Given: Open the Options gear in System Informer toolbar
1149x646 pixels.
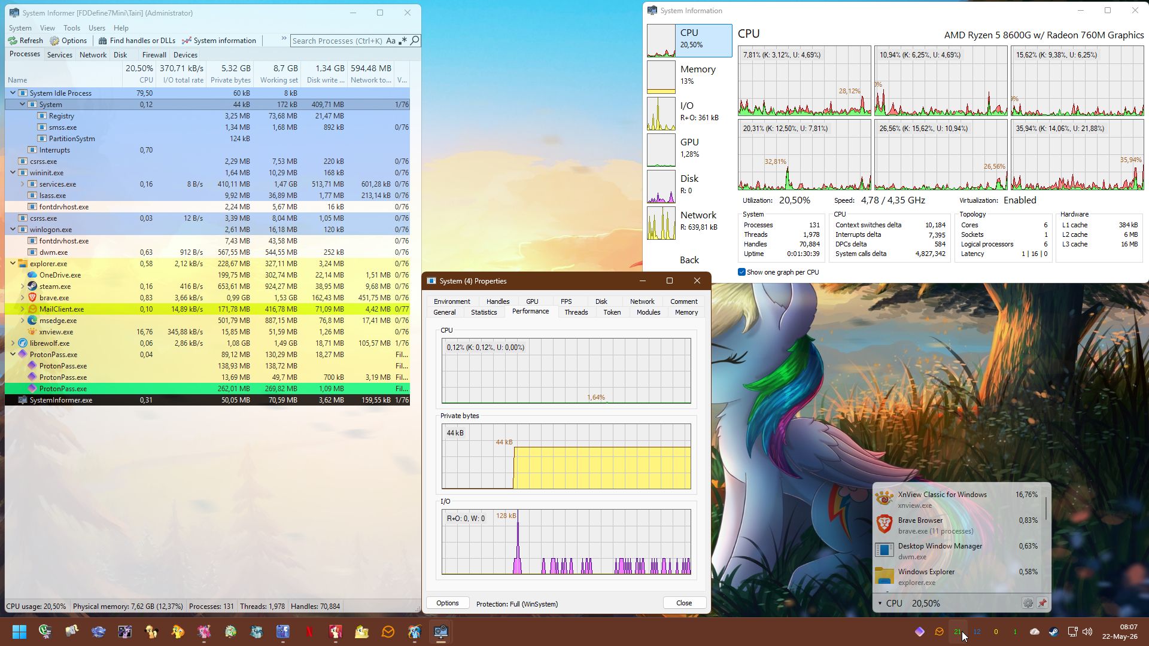Looking at the screenshot, I should (54, 41).
